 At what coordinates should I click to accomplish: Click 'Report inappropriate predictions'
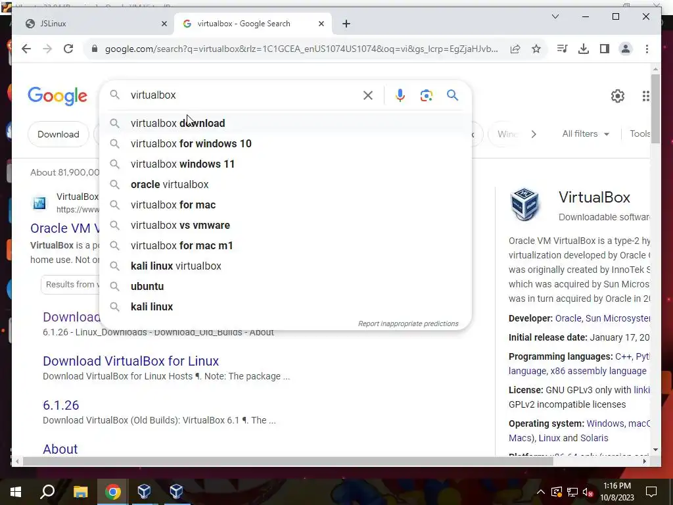(x=408, y=324)
